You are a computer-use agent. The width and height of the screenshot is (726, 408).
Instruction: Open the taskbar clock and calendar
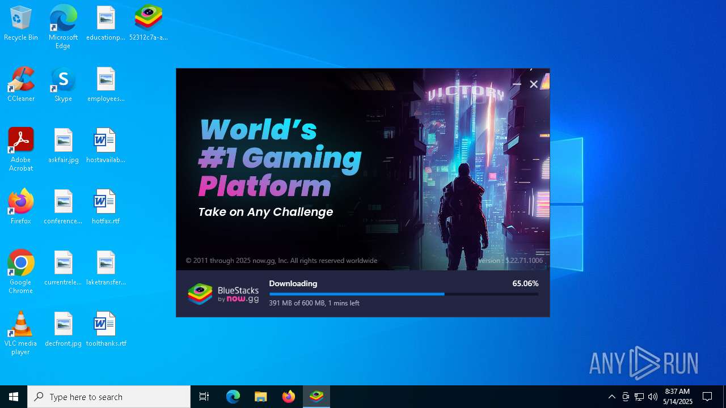(678, 397)
